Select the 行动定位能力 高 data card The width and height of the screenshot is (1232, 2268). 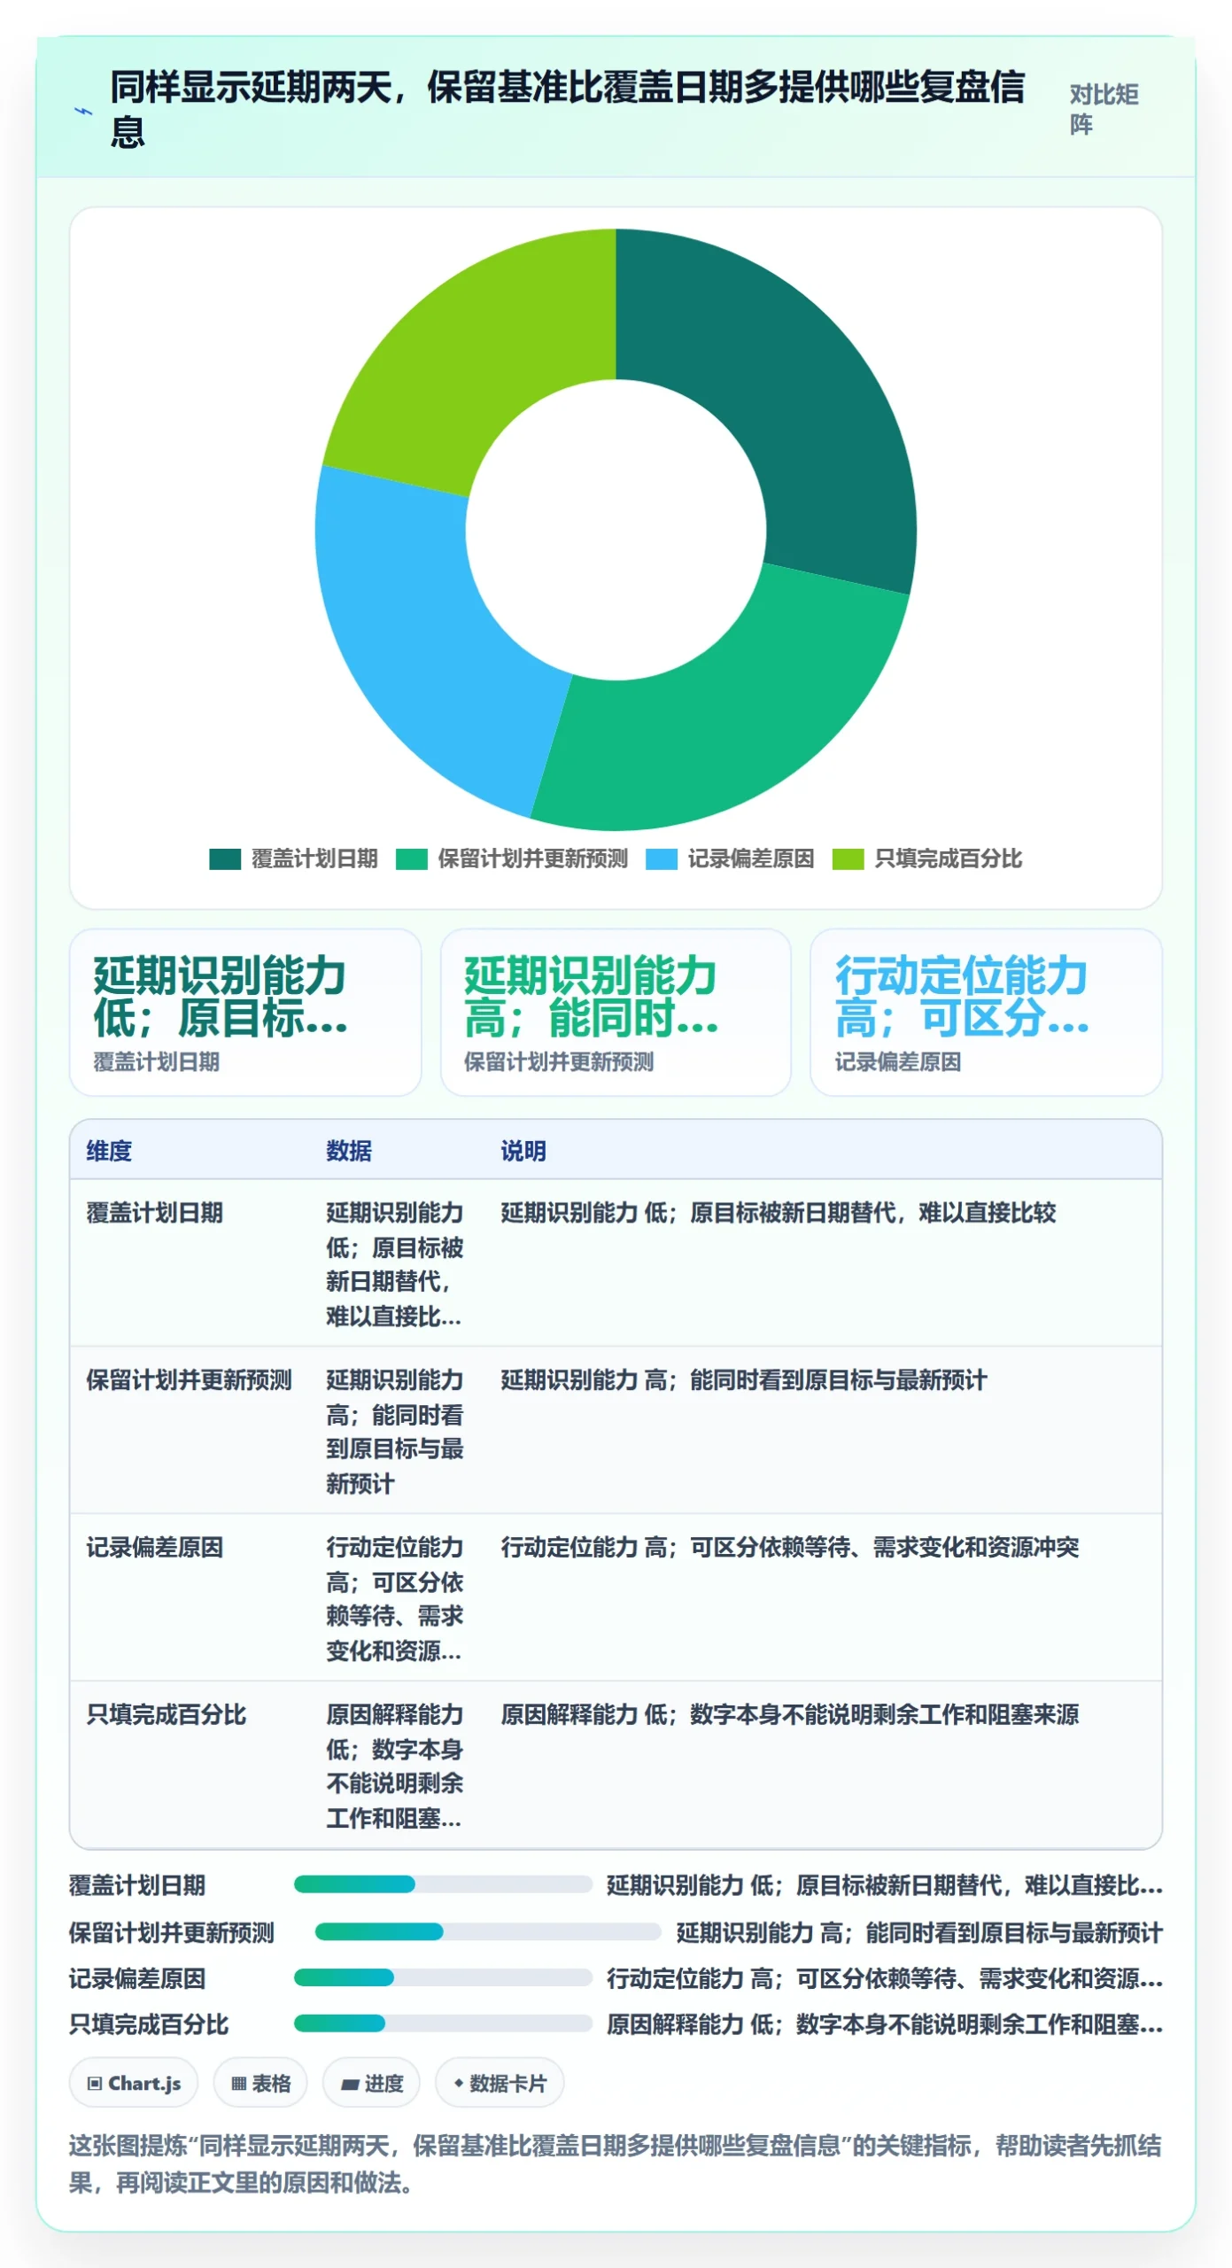986,1012
